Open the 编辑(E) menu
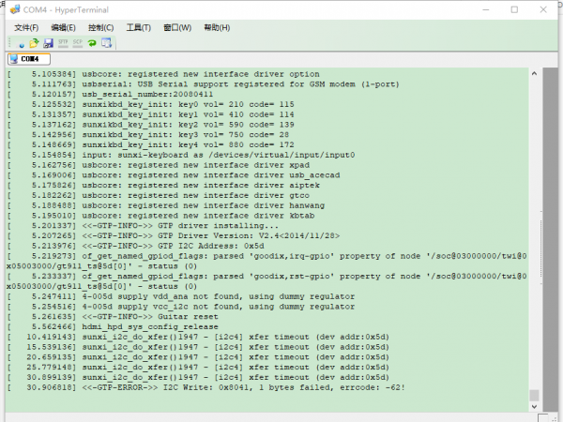Screen dimensions: 563x422 (64, 27)
